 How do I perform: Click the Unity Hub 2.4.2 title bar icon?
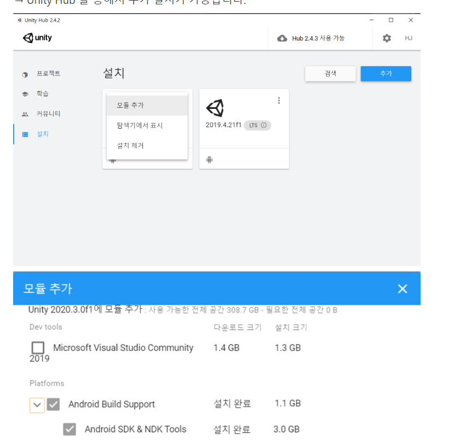tap(20, 20)
